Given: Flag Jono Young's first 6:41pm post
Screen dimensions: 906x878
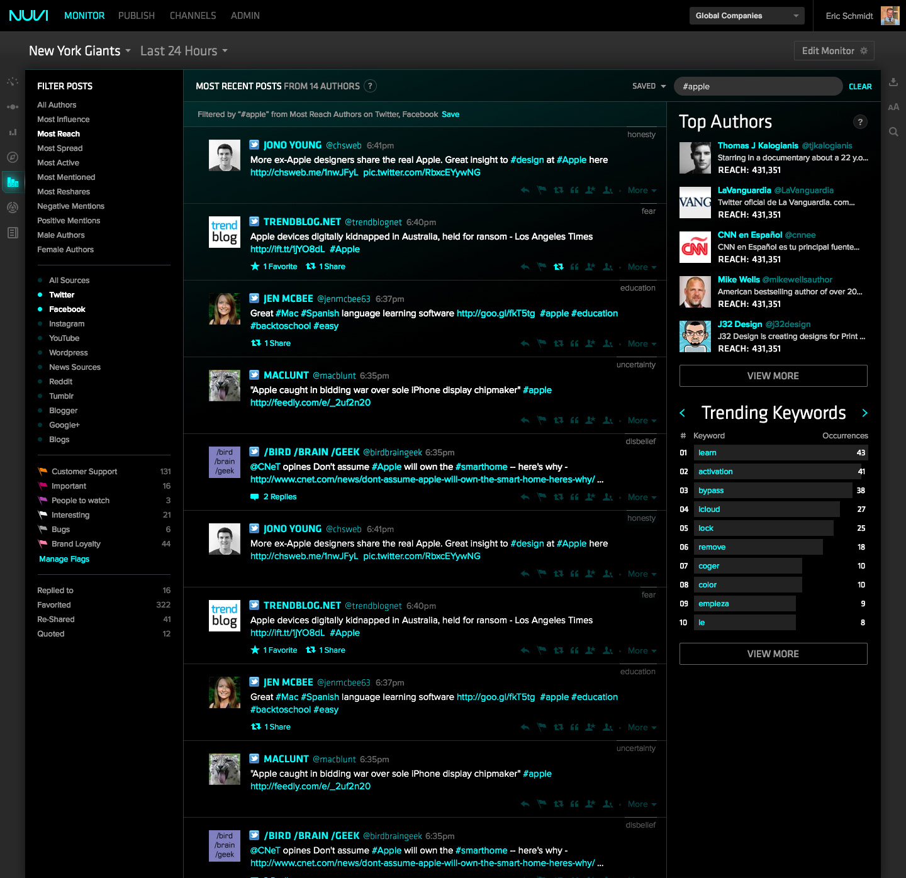Looking at the screenshot, I should tap(541, 191).
